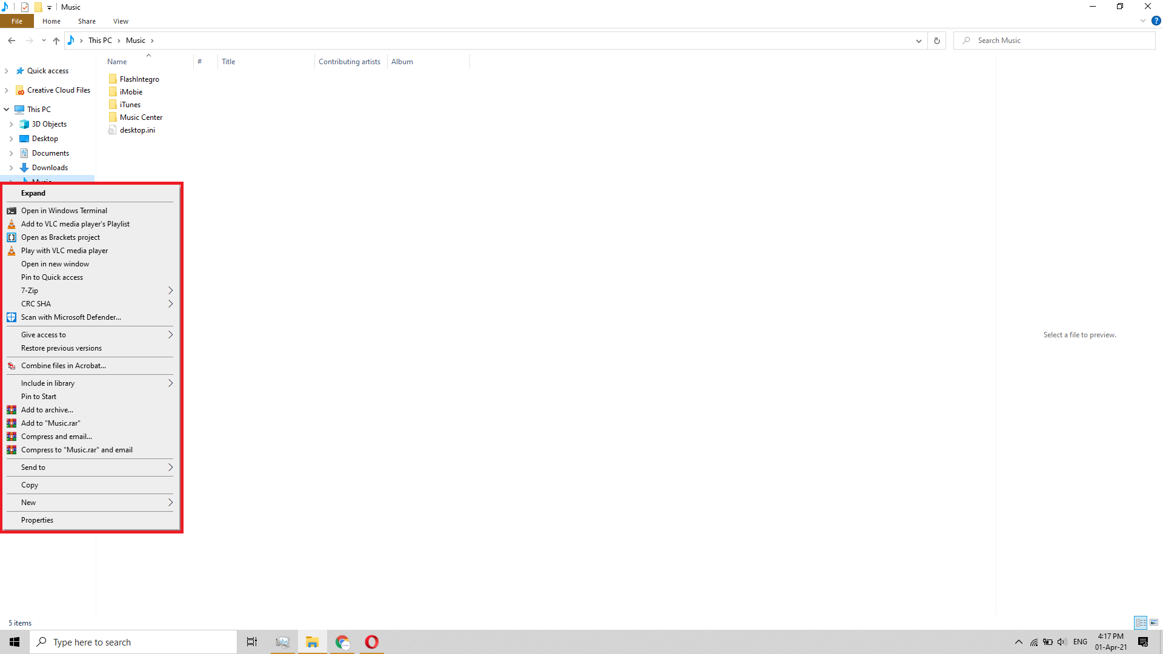Toggle This PC tree item expansion
This screenshot has height=654, width=1163.
[x=7, y=108]
